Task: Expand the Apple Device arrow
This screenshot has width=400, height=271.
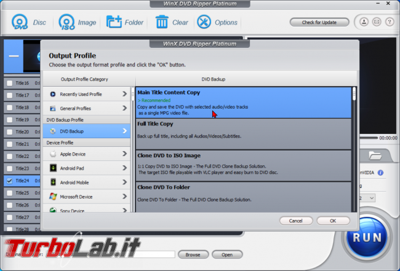Action: coord(124,154)
